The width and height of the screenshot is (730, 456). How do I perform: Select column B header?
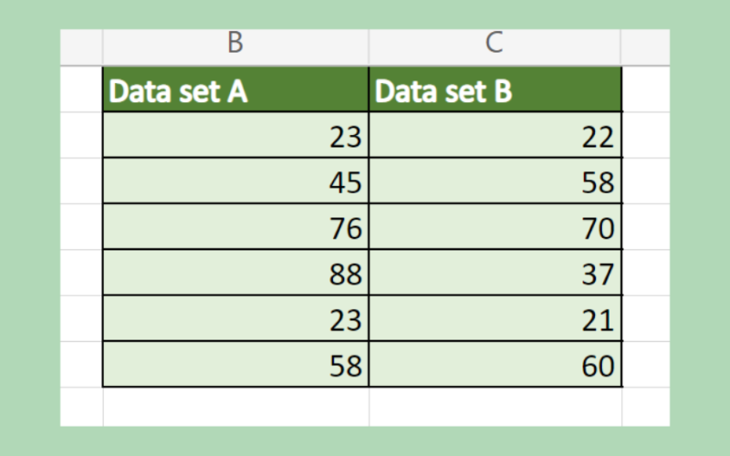point(235,44)
